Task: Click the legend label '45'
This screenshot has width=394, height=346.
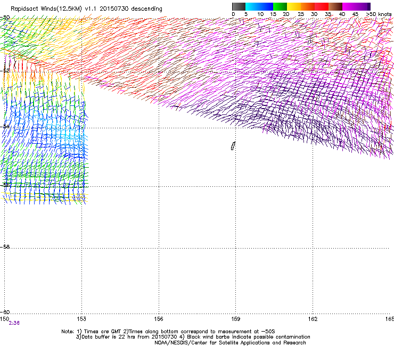Action: click(355, 14)
